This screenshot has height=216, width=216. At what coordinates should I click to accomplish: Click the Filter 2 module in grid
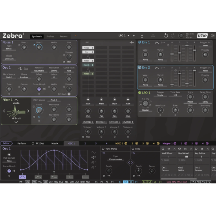[88, 74]
